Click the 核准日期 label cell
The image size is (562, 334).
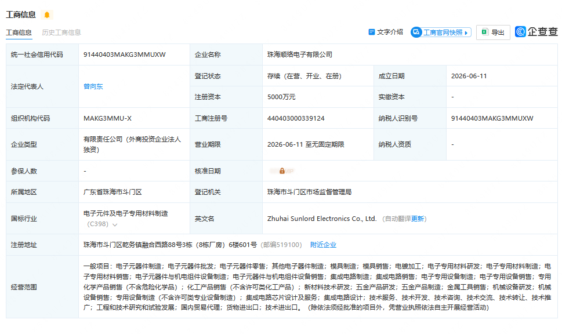coord(226,171)
